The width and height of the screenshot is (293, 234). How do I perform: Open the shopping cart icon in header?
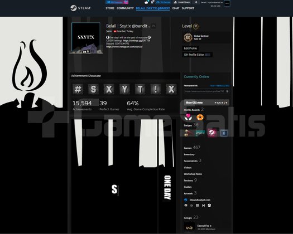click(x=147, y=2)
